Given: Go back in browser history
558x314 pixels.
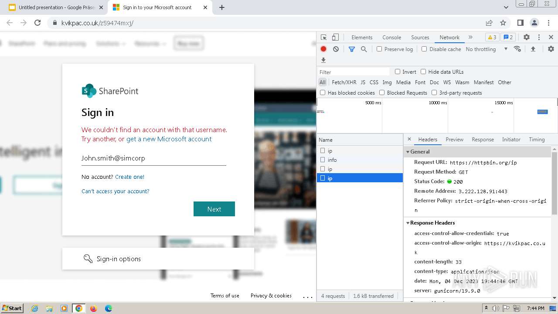Looking at the screenshot, I should (10, 23).
